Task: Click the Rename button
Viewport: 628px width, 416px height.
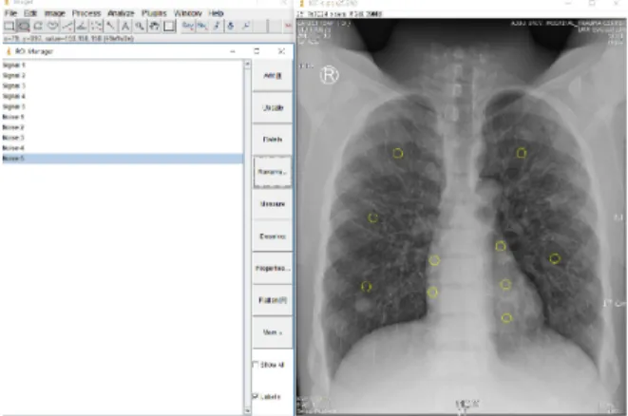Action: coord(273,172)
